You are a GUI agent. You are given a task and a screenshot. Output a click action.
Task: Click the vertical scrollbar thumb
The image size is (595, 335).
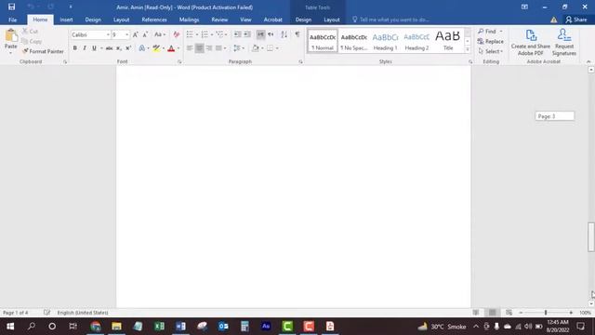(591, 237)
